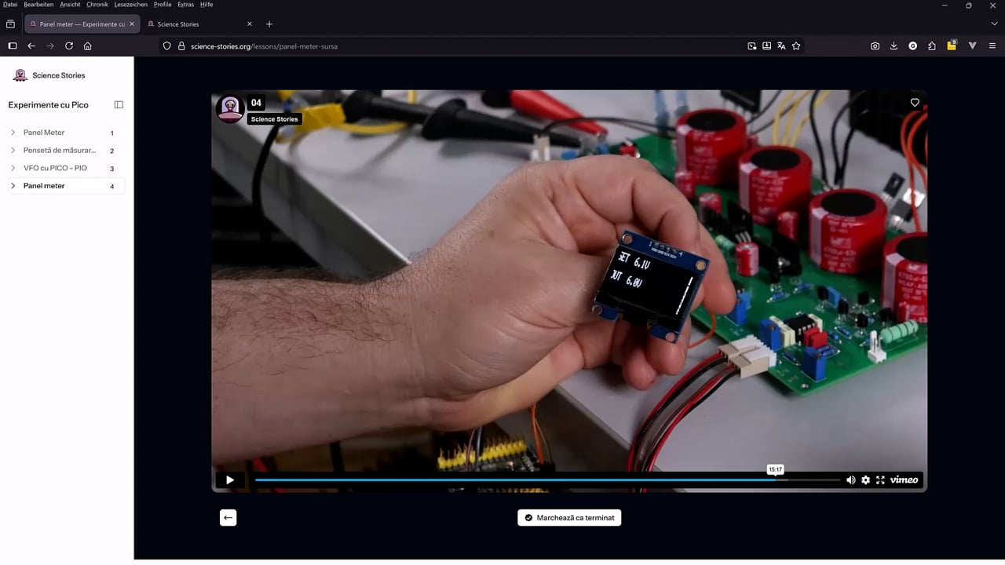This screenshot has width=1005, height=565.
Task: Expand VFO cu PICO - PIO chapter
Action: click(x=67, y=168)
